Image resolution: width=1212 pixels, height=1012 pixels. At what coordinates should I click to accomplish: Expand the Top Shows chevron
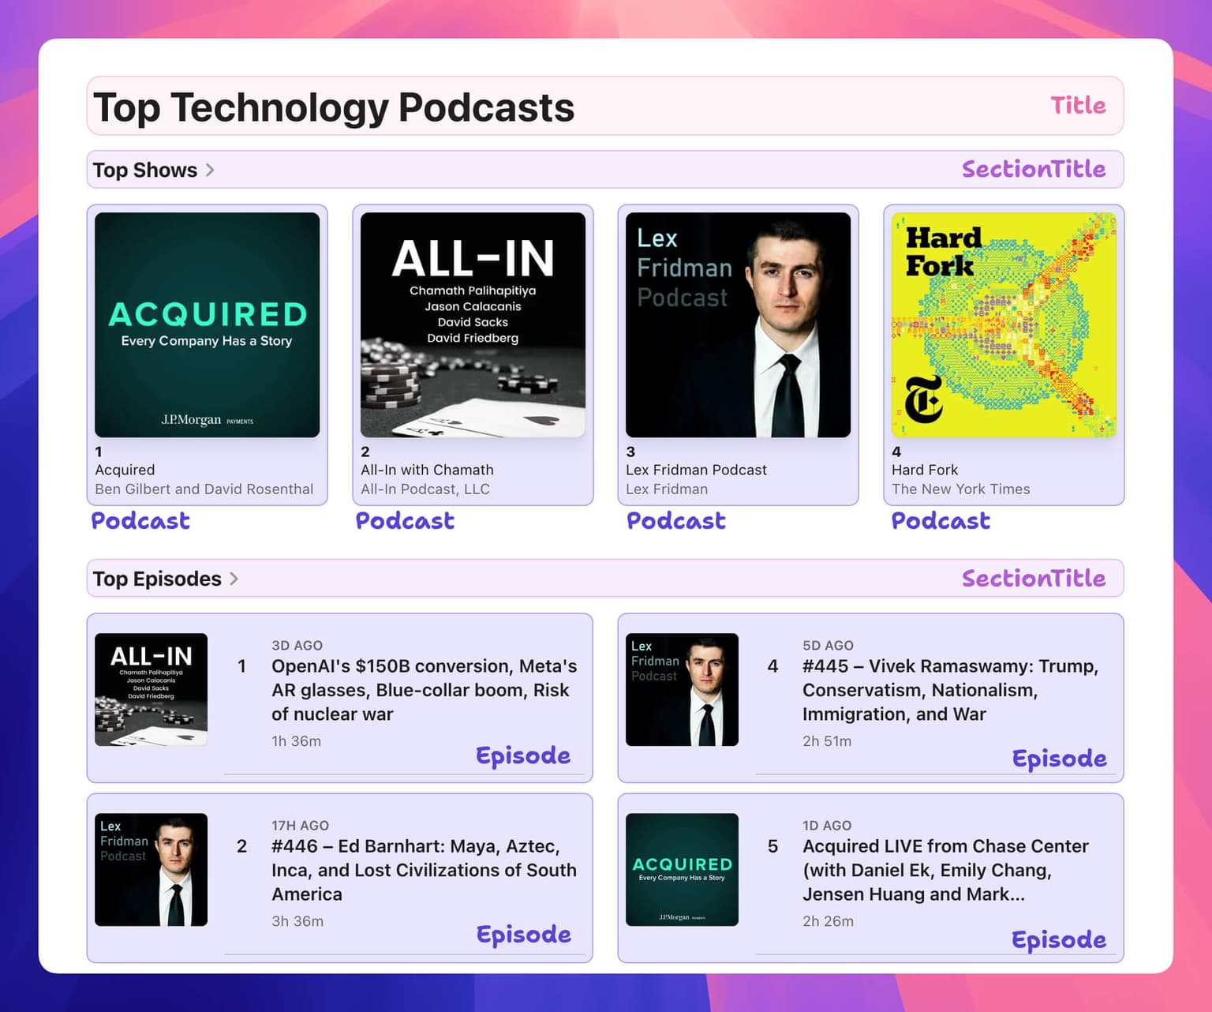pyautogui.click(x=210, y=170)
